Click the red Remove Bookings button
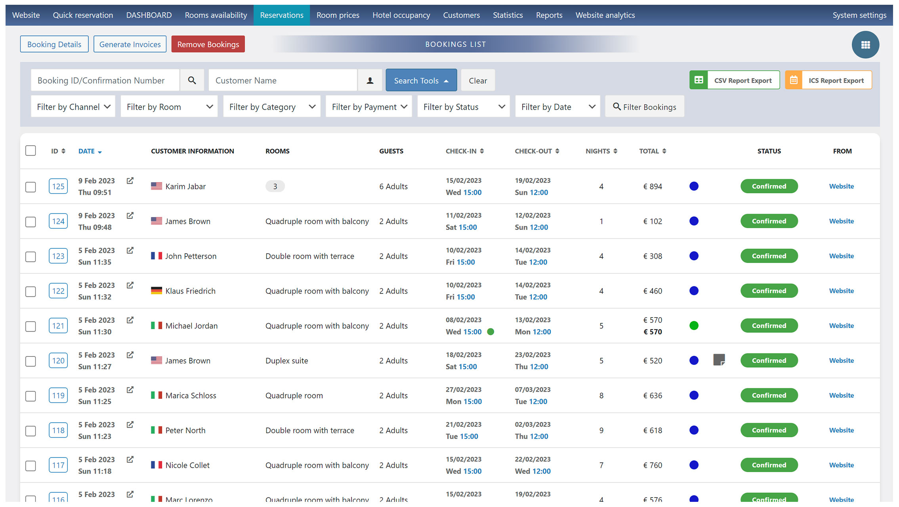Screen dimensions: 899x507 pos(208,44)
